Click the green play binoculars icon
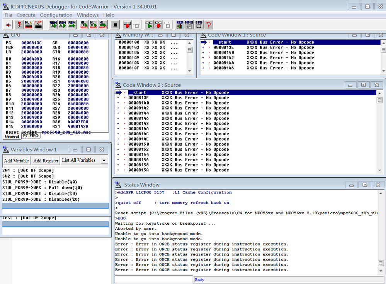386x284 pixels. pyautogui.click(x=149, y=25)
